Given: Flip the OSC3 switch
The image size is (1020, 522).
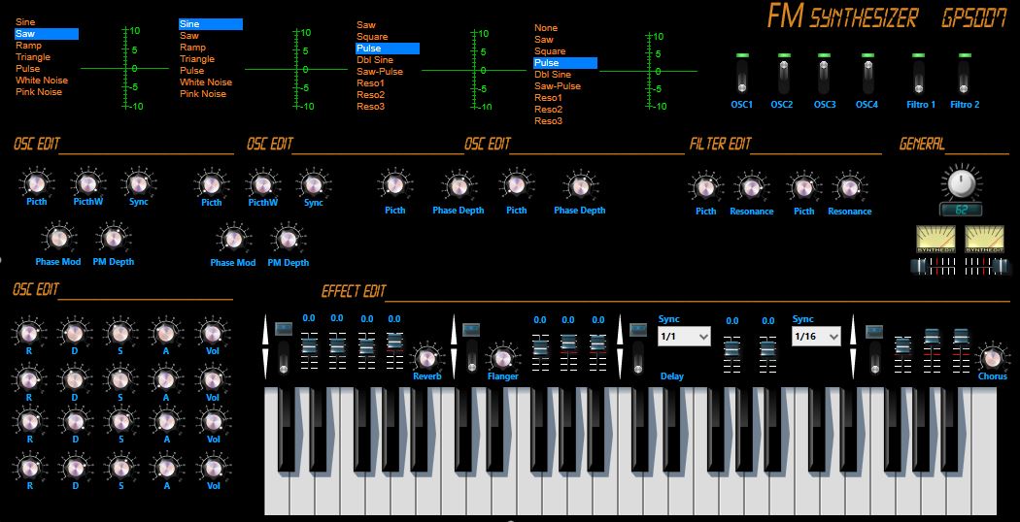Looking at the screenshot, I should [x=824, y=77].
